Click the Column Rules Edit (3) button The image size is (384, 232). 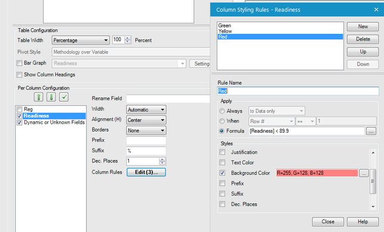tap(146, 173)
